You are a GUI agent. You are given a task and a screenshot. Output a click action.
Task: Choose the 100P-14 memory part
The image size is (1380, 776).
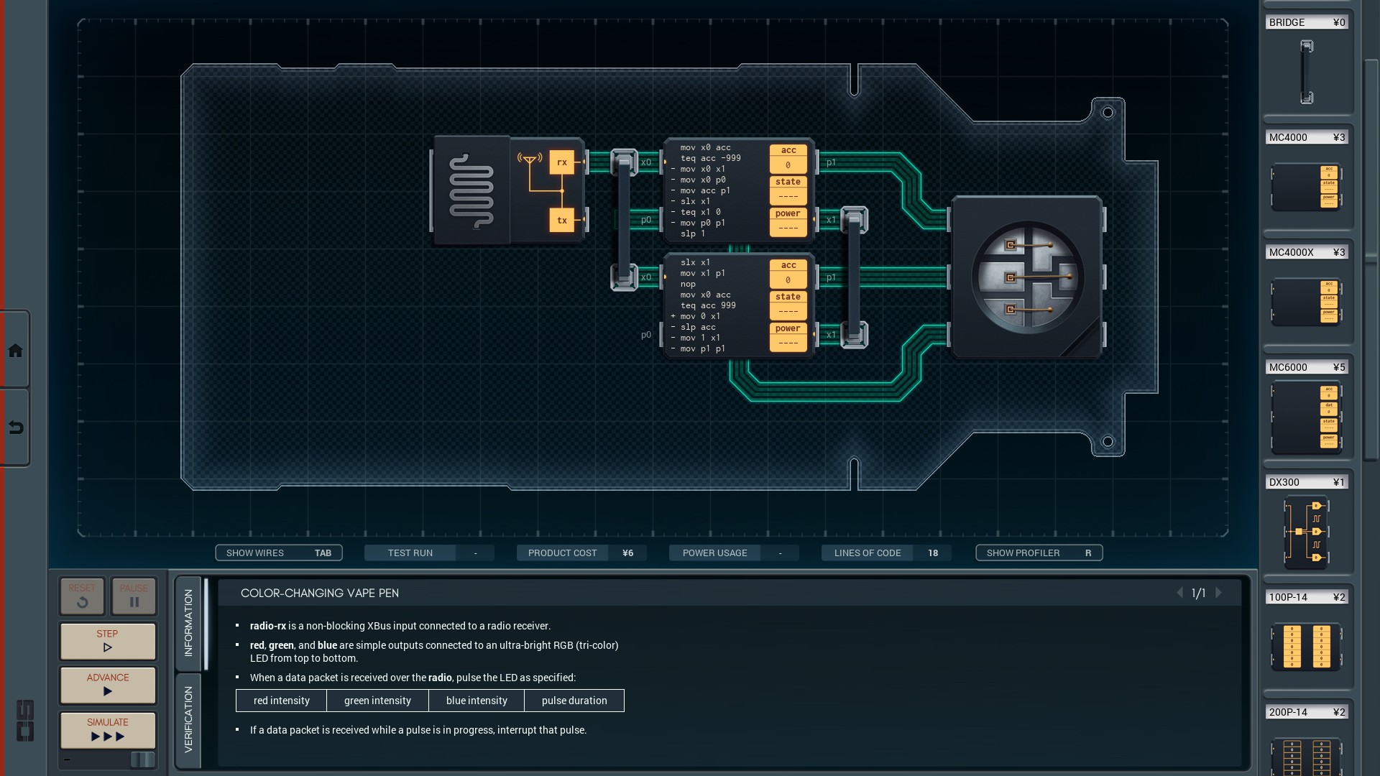(1306, 647)
